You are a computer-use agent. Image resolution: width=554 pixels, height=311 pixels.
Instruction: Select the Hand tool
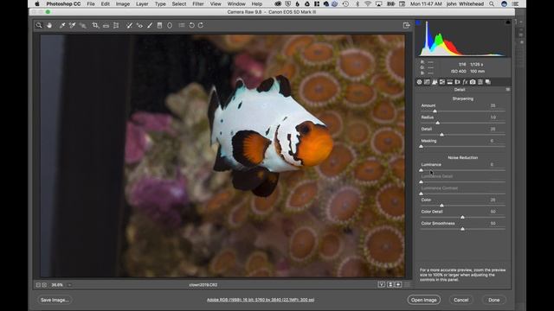click(x=49, y=25)
